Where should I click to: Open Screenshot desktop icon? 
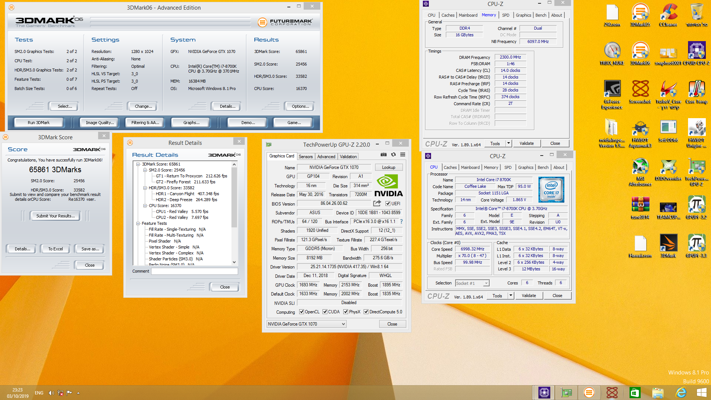point(640,93)
